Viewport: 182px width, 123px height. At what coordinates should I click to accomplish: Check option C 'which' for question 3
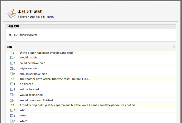pyautogui.click(x=11, y=121)
